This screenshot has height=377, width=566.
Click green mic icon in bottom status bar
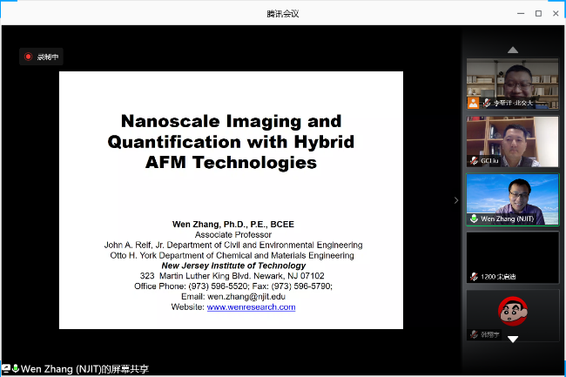16,368
